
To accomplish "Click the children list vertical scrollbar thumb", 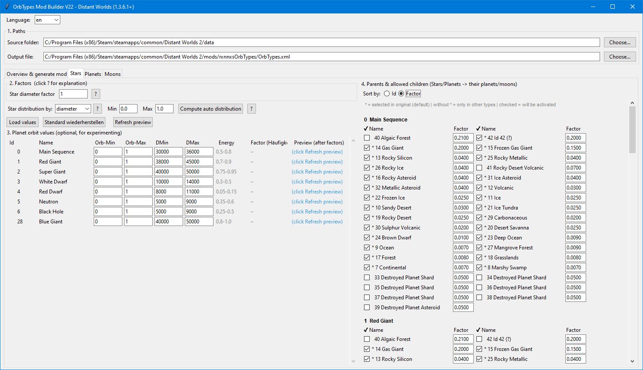I will (632, 130).
